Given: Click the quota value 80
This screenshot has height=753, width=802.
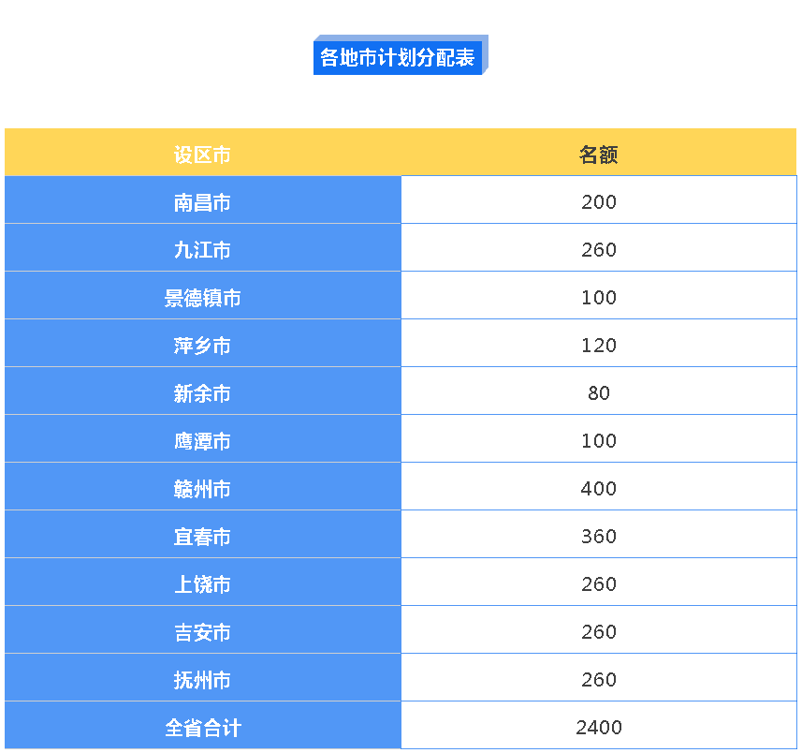Looking at the screenshot, I should click(x=598, y=393).
